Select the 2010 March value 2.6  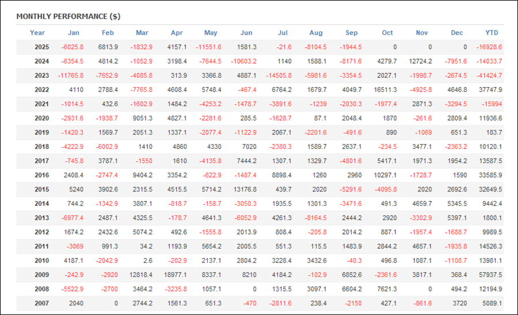147,260
